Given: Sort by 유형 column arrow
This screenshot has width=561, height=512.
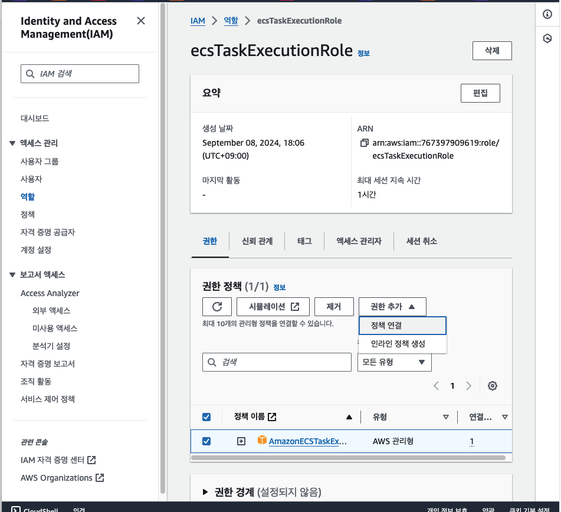Looking at the screenshot, I should pyautogui.click(x=446, y=417).
